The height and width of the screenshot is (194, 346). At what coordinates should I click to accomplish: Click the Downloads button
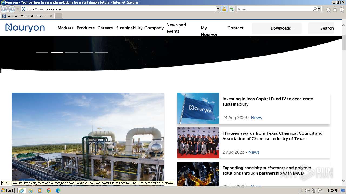[x=277, y=28]
